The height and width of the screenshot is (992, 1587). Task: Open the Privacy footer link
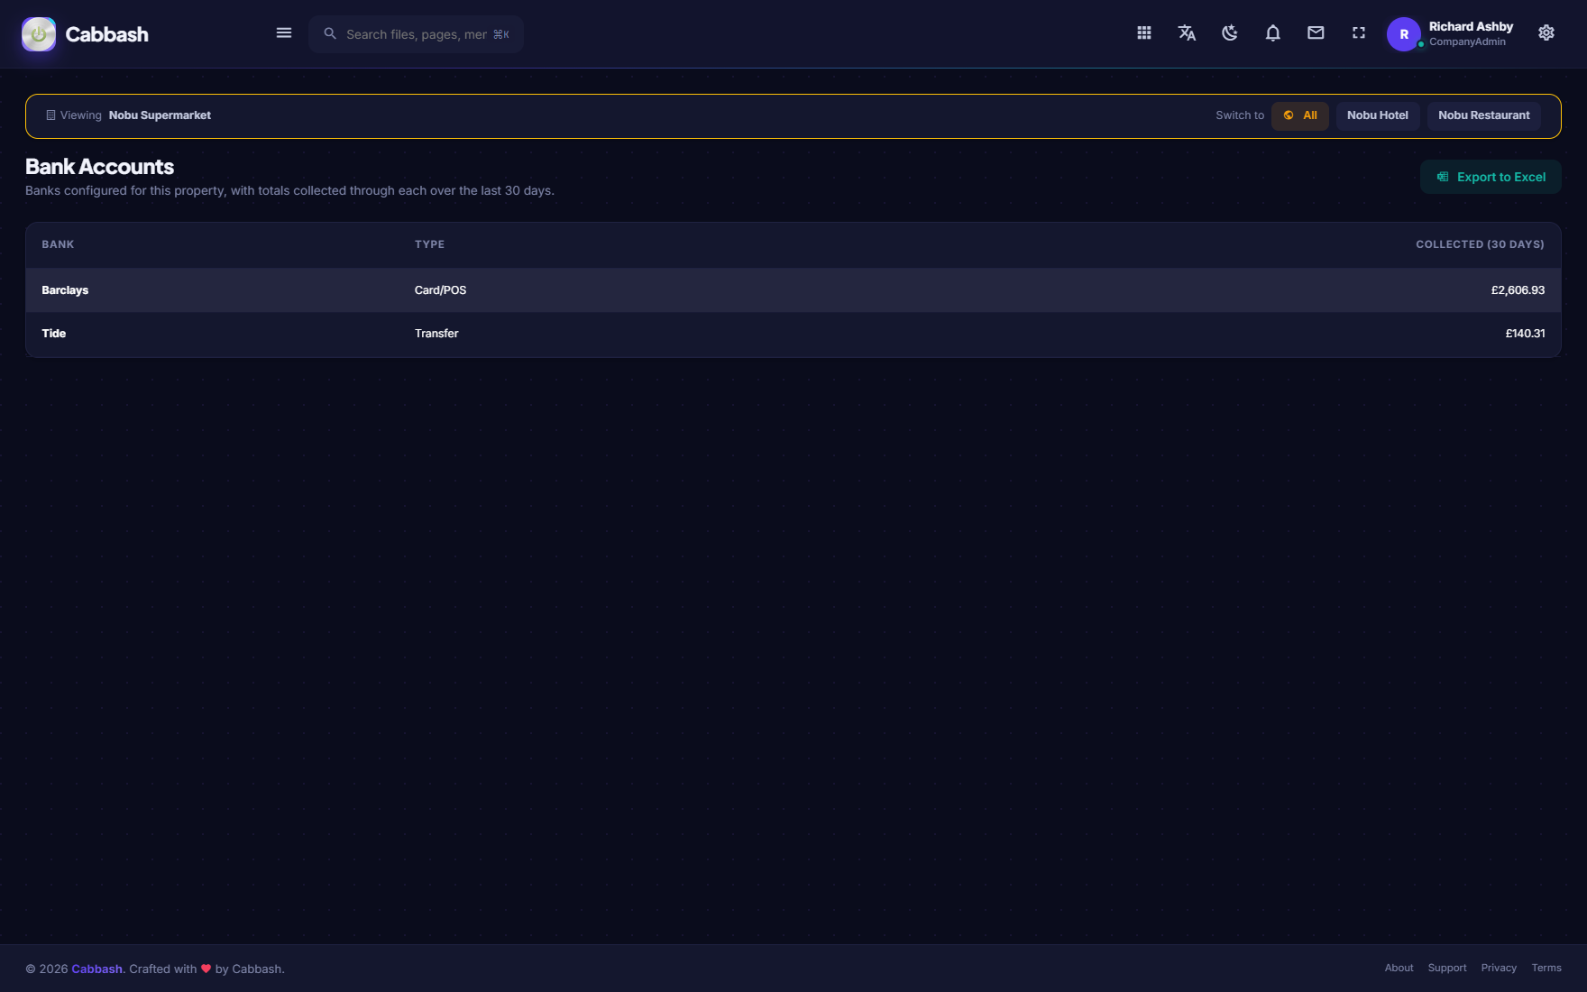tap(1498, 968)
